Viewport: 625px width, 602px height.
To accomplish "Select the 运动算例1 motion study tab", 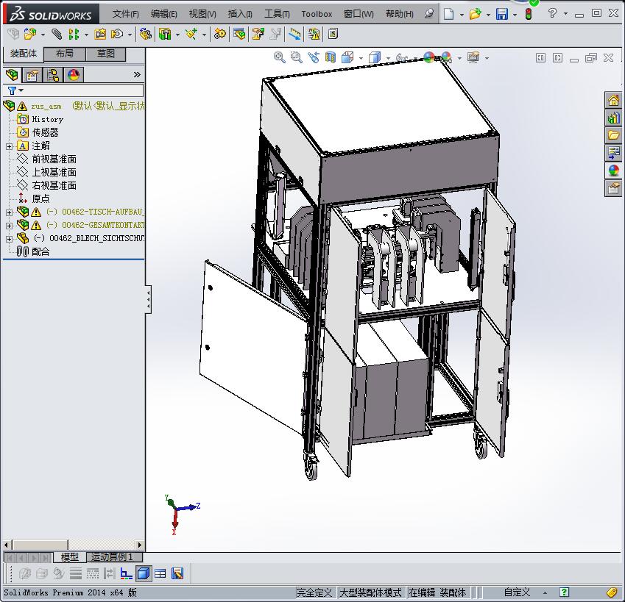I will [114, 557].
